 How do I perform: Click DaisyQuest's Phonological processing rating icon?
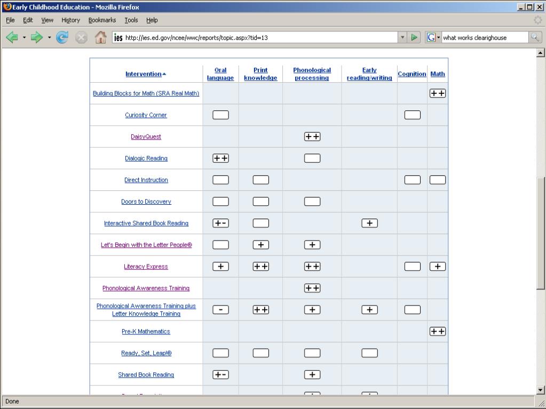312,137
